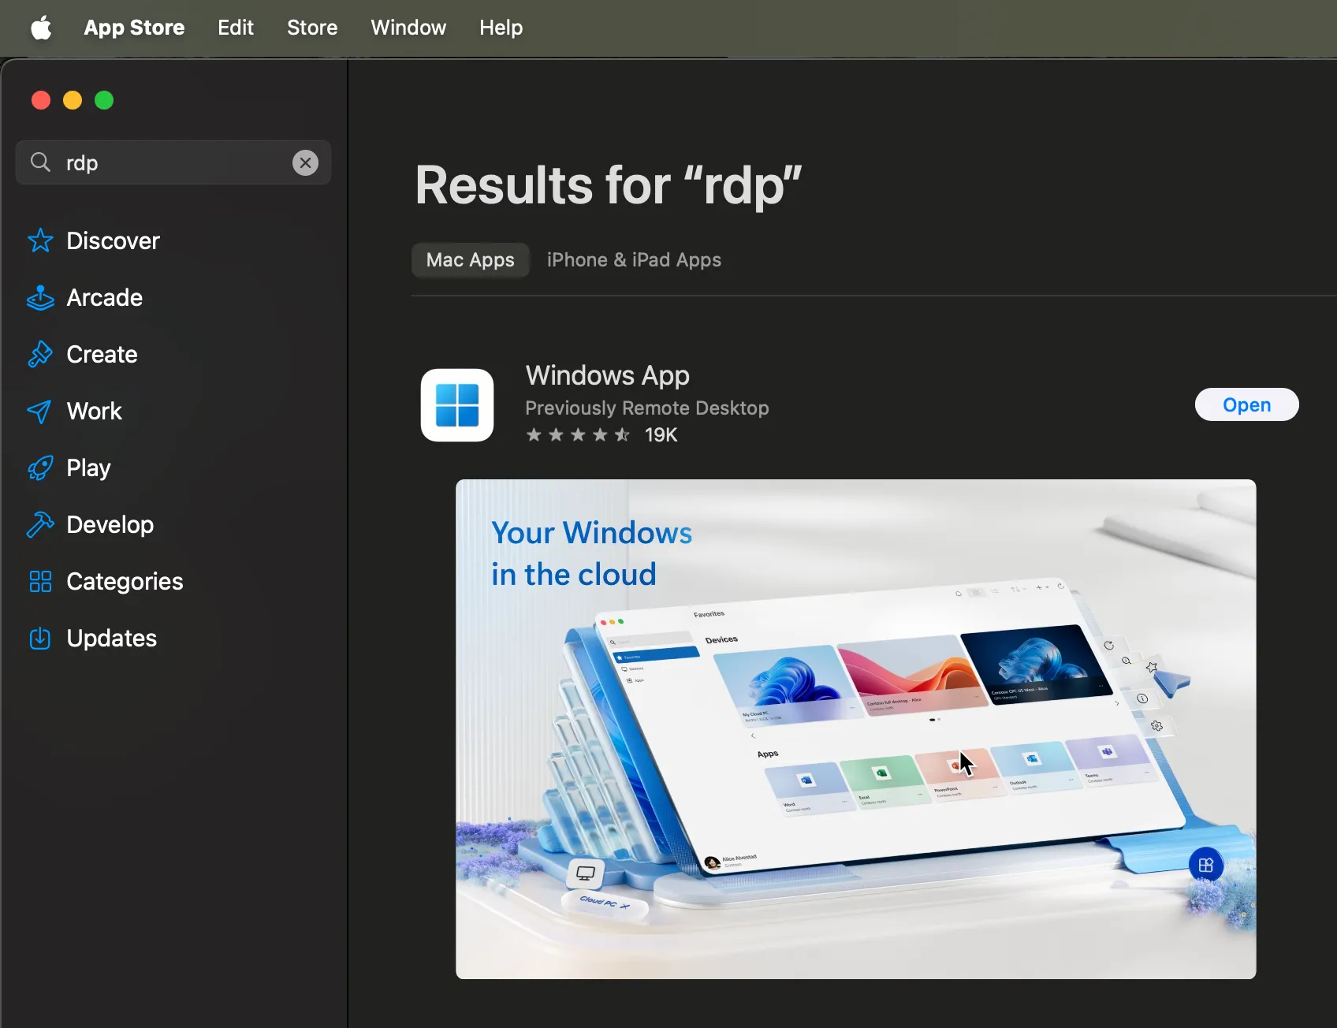Click the search magnifier icon
The width and height of the screenshot is (1337, 1028).
coord(40,162)
